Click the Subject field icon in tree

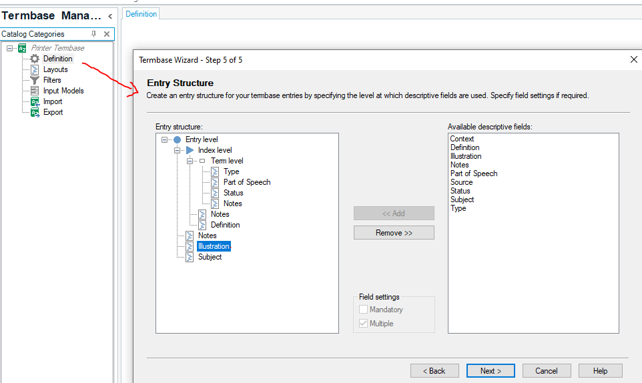190,257
